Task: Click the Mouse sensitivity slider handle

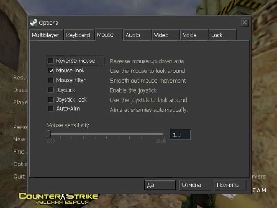Action: (49, 134)
